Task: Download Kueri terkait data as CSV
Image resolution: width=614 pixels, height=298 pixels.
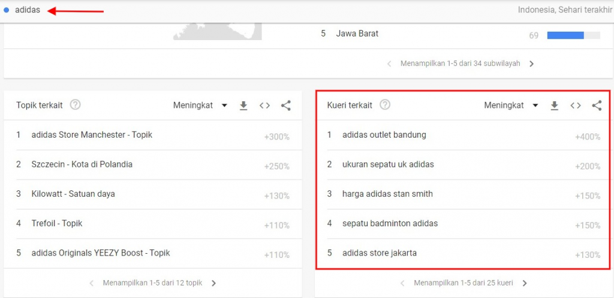Action: pyautogui.click(x=555, y=105)
